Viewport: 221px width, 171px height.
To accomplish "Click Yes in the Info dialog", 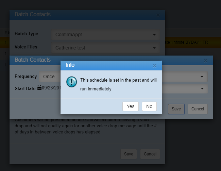I will (x=131, y=106).
